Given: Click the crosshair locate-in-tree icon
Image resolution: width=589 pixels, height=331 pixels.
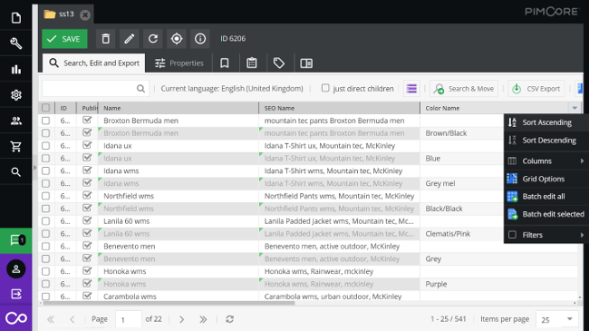Looking at the screenshot, I should pos(177,39).
